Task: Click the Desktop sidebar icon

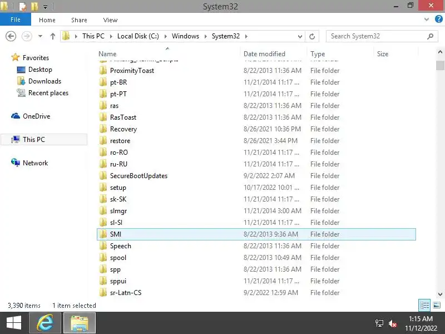Action: pos(21,70)
